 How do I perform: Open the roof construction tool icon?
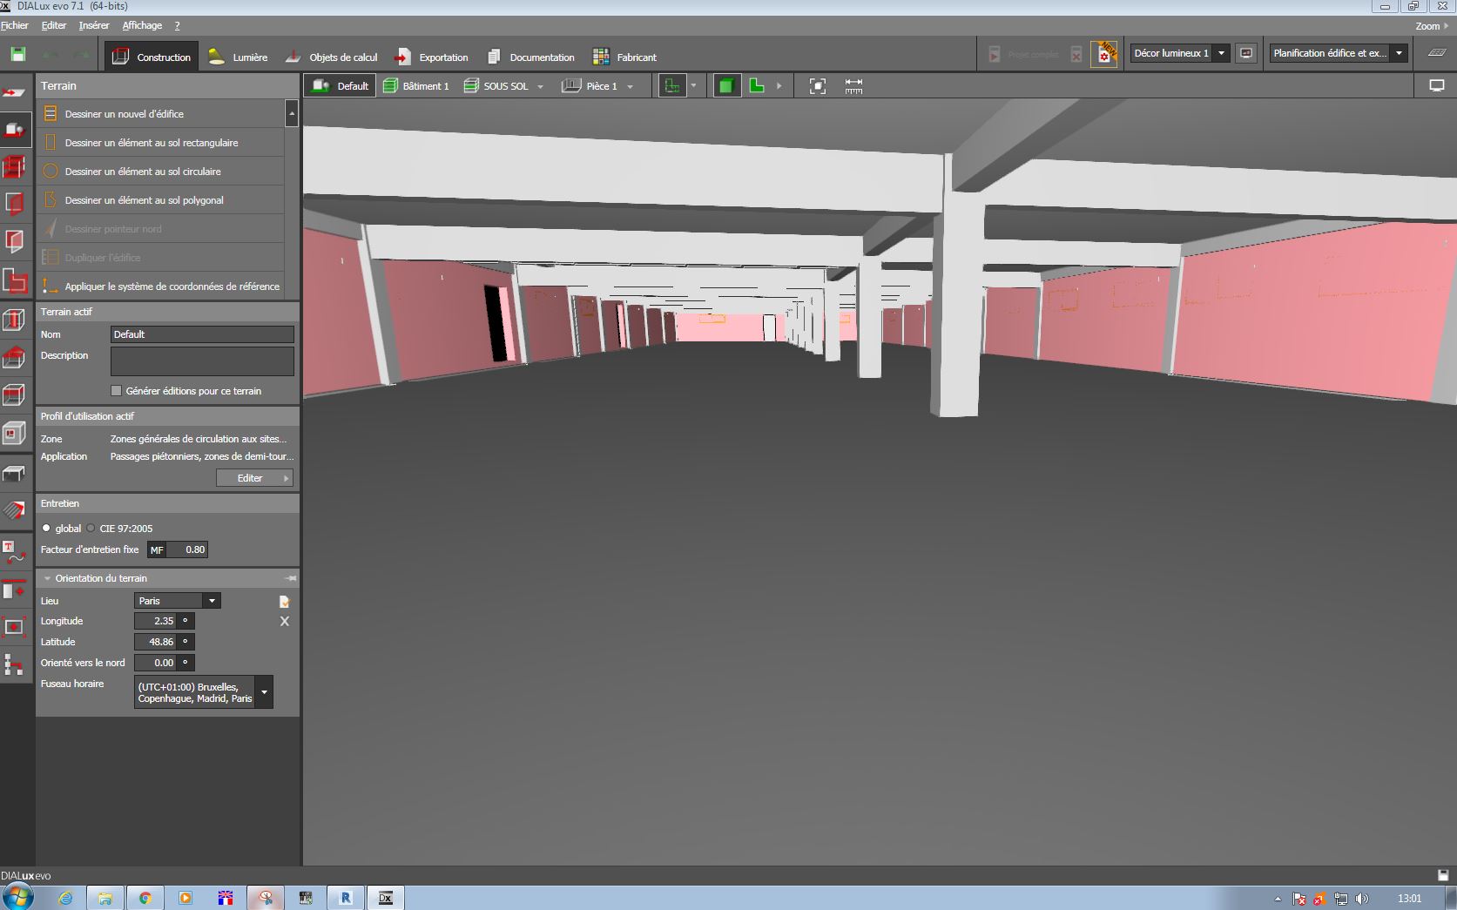pos(15,357)
